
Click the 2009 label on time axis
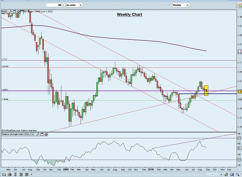[x=66, y=169]
